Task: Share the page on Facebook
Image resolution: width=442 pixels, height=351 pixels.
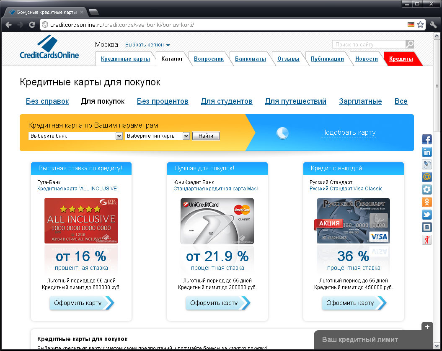Action: coord(427,139)
